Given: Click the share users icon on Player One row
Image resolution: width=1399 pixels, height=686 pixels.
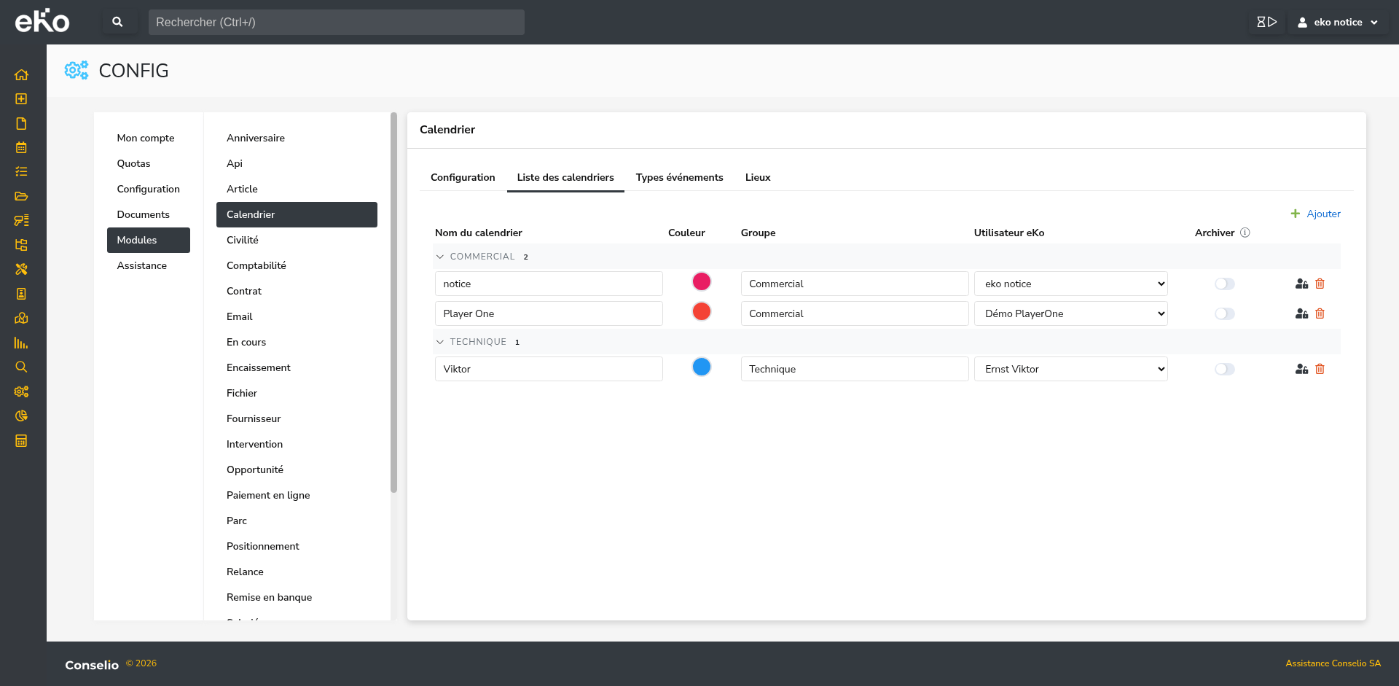Looking at the screenshot, I should 1302,313.
